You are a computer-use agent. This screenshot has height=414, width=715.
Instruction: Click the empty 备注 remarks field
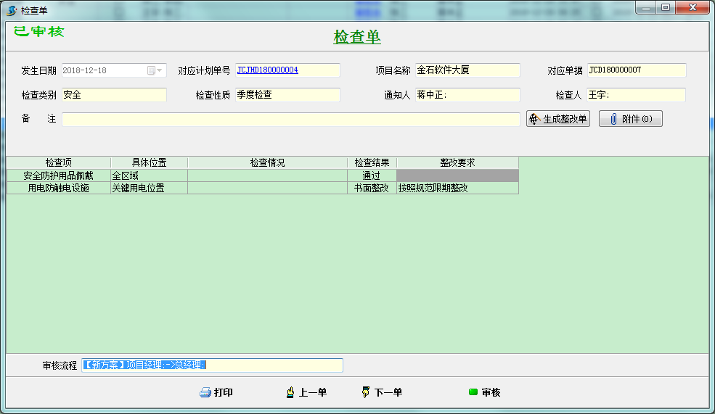pyautogui.click(x=291, y=120)
